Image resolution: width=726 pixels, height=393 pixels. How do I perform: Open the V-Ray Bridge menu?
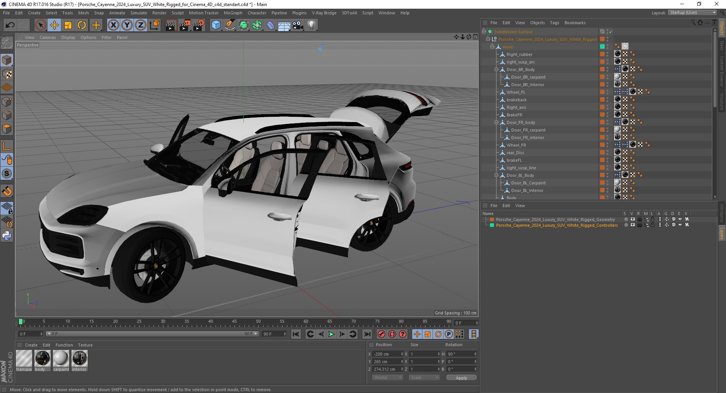(x=324, y=13)
